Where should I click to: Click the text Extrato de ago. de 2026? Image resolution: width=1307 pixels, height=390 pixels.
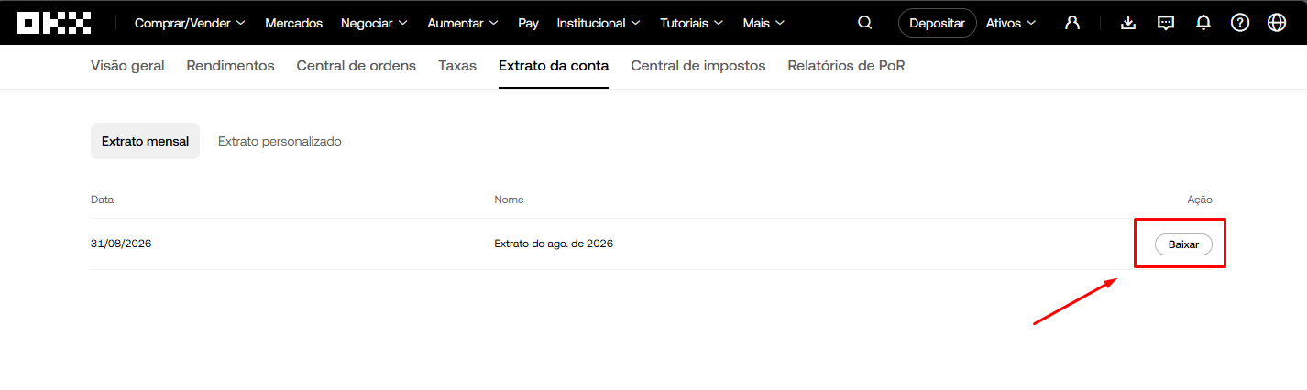554,244
